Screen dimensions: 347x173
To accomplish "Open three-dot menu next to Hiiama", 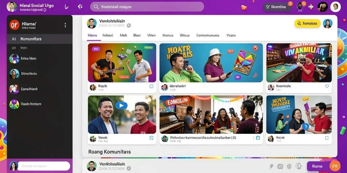I will 65,25.
